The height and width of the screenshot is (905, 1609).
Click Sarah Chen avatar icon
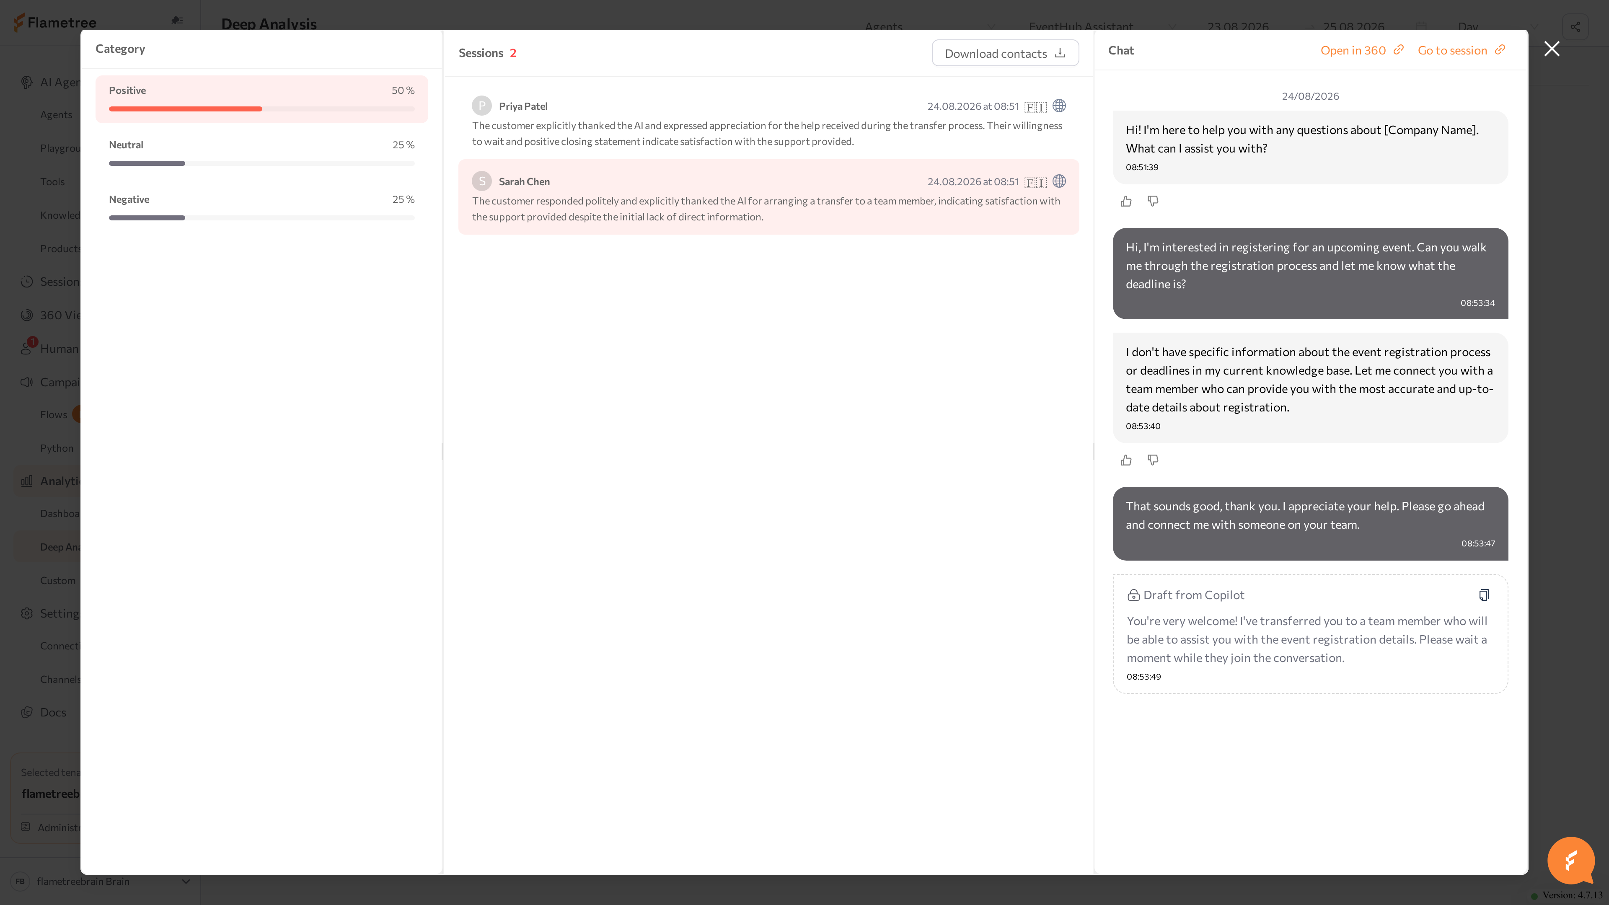coord(481,181)
